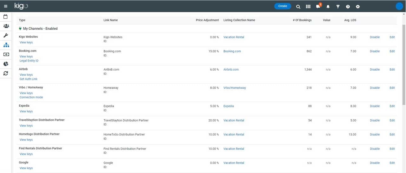Screen dimensions: 406x173
Task: Open the guests people sidebar icon
Action: pos(6,26)
